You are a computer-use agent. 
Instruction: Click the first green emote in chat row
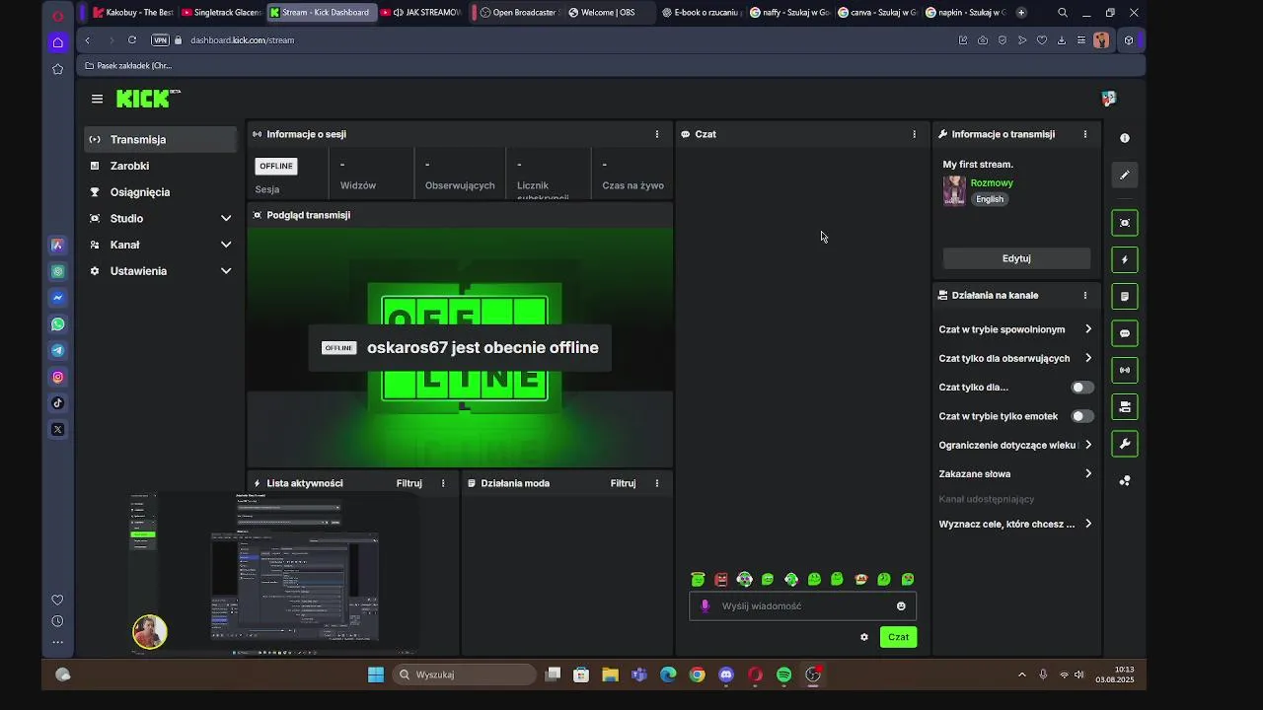pos(698,580)
